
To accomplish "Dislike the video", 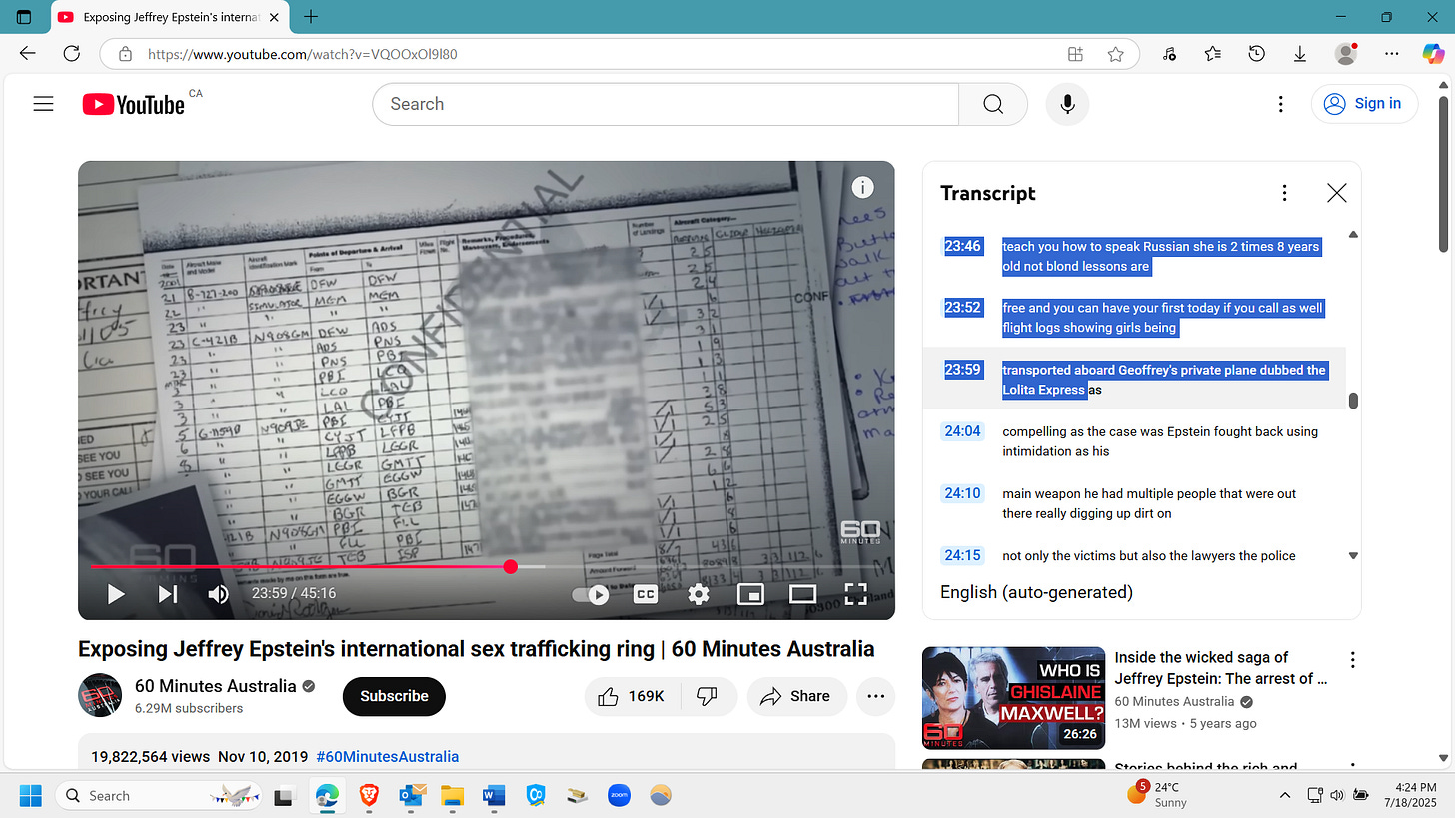I will coord(708,696).
